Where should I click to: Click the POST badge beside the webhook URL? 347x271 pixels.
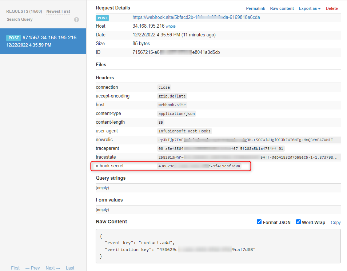pyautogui.click(x=102, y=18)
